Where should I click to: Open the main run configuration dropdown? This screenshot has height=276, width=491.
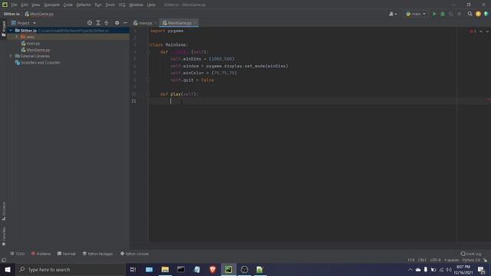[416, 14]
